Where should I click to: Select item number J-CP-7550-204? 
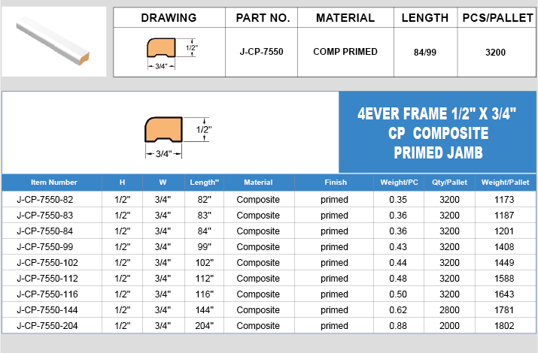coord(47,326)
